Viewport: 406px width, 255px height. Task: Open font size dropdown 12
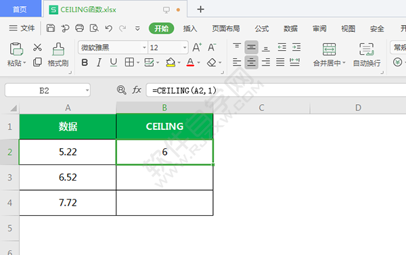click(x=185, y=47)
